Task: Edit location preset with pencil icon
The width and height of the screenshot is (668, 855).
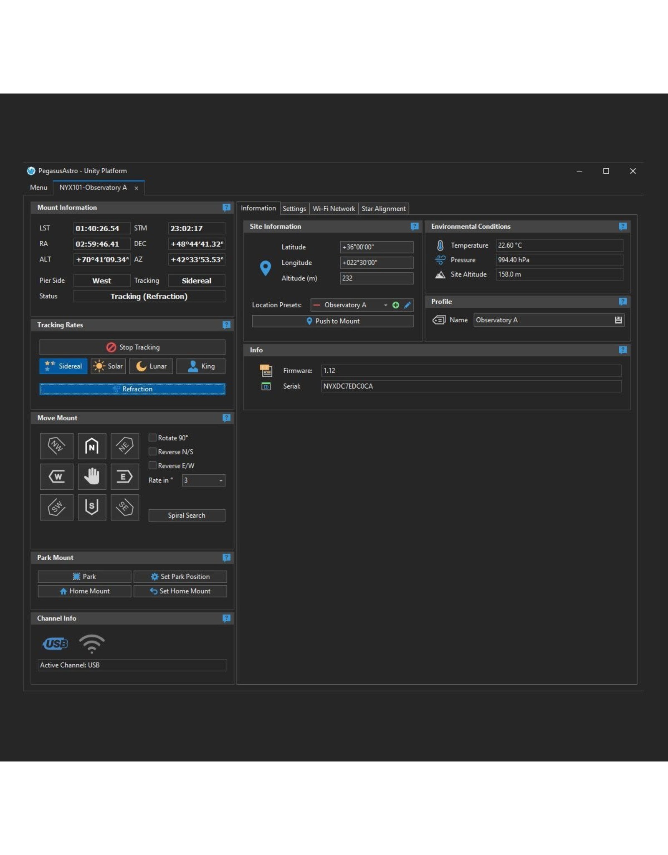Action: click(407, 305)
